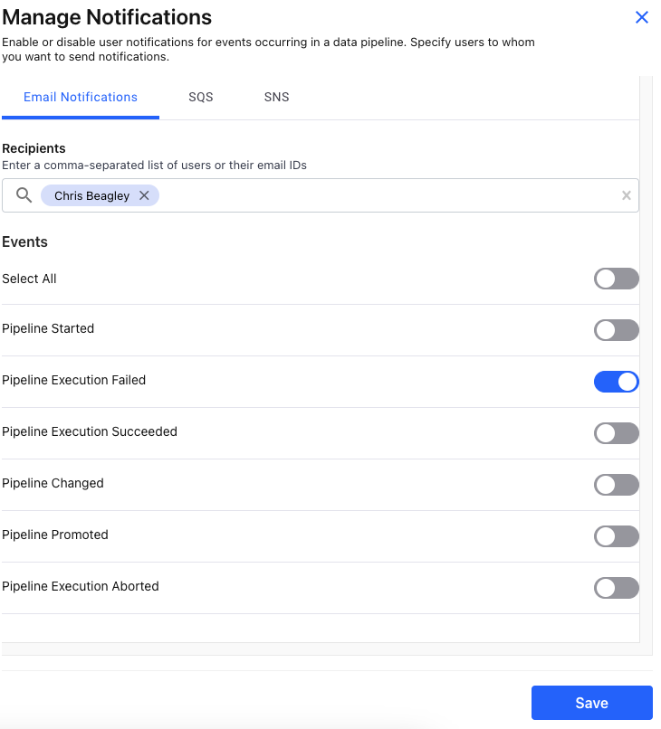The height and width of the screenshot is (729, 661).
Task: Open the SQS tab
Action: (201, 97)
